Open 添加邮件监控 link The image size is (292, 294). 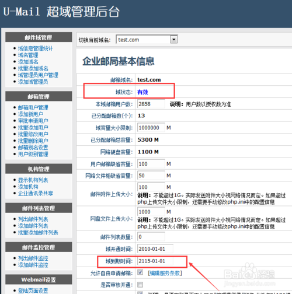tap(33, 265)
